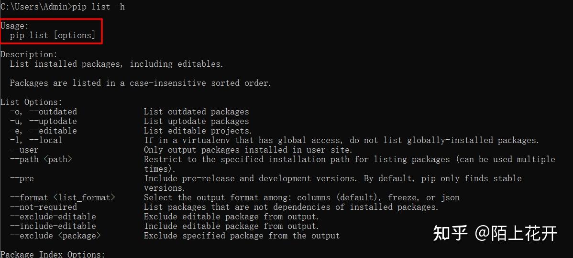This screenshot has width=573, height=258.
Task: Click the '--include-editable' option
Action: pos(53,226)
